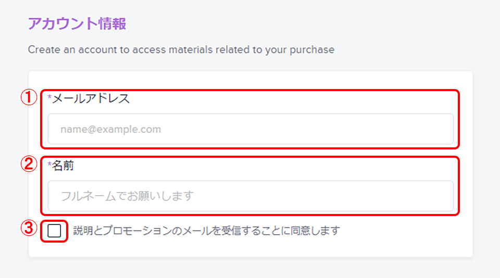This screenshot has width=500, height=278.
Task: Click the circled number ① annotation
Action: 29,97
